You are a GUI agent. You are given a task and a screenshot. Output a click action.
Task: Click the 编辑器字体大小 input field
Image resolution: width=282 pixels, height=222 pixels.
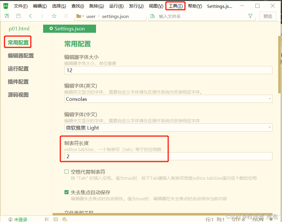pos(168,70)
